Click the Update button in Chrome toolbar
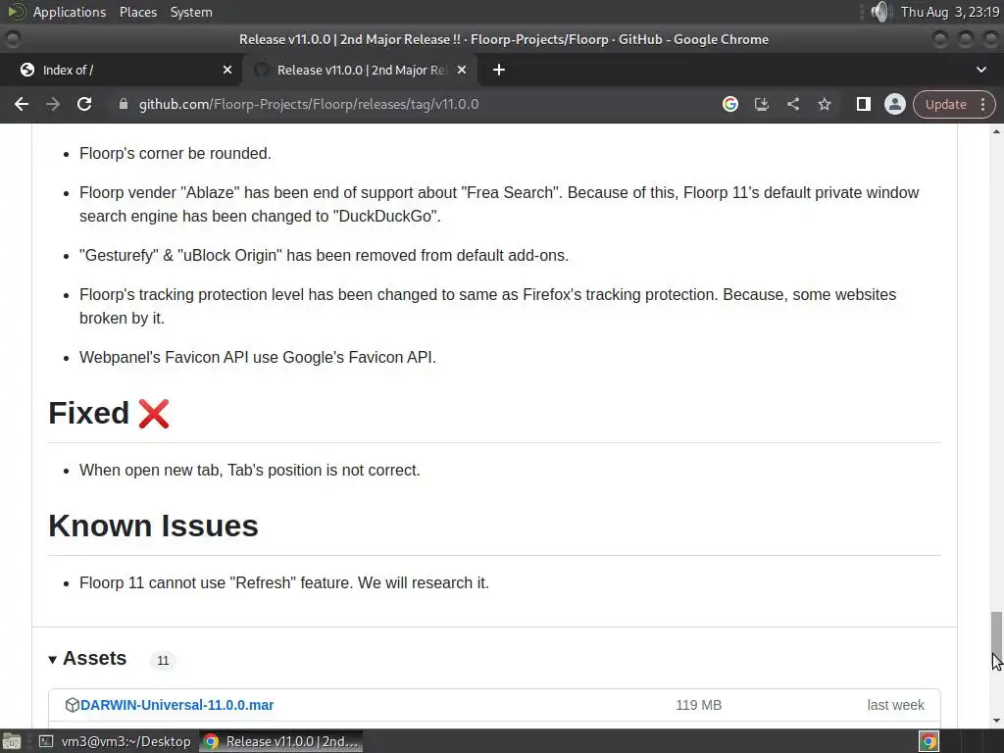This screenshot has width=1004, height=753. click(945, 104)
